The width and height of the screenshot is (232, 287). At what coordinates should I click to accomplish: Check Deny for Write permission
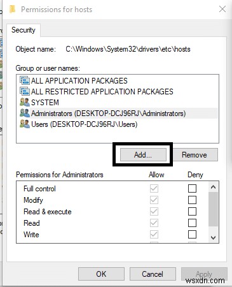[192, 234]
